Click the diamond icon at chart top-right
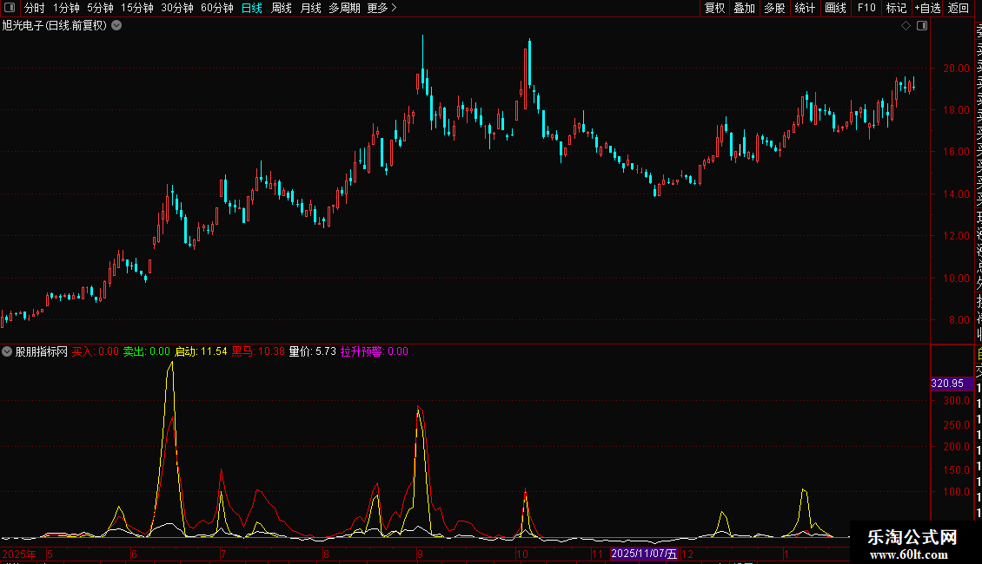 [906, 26]
